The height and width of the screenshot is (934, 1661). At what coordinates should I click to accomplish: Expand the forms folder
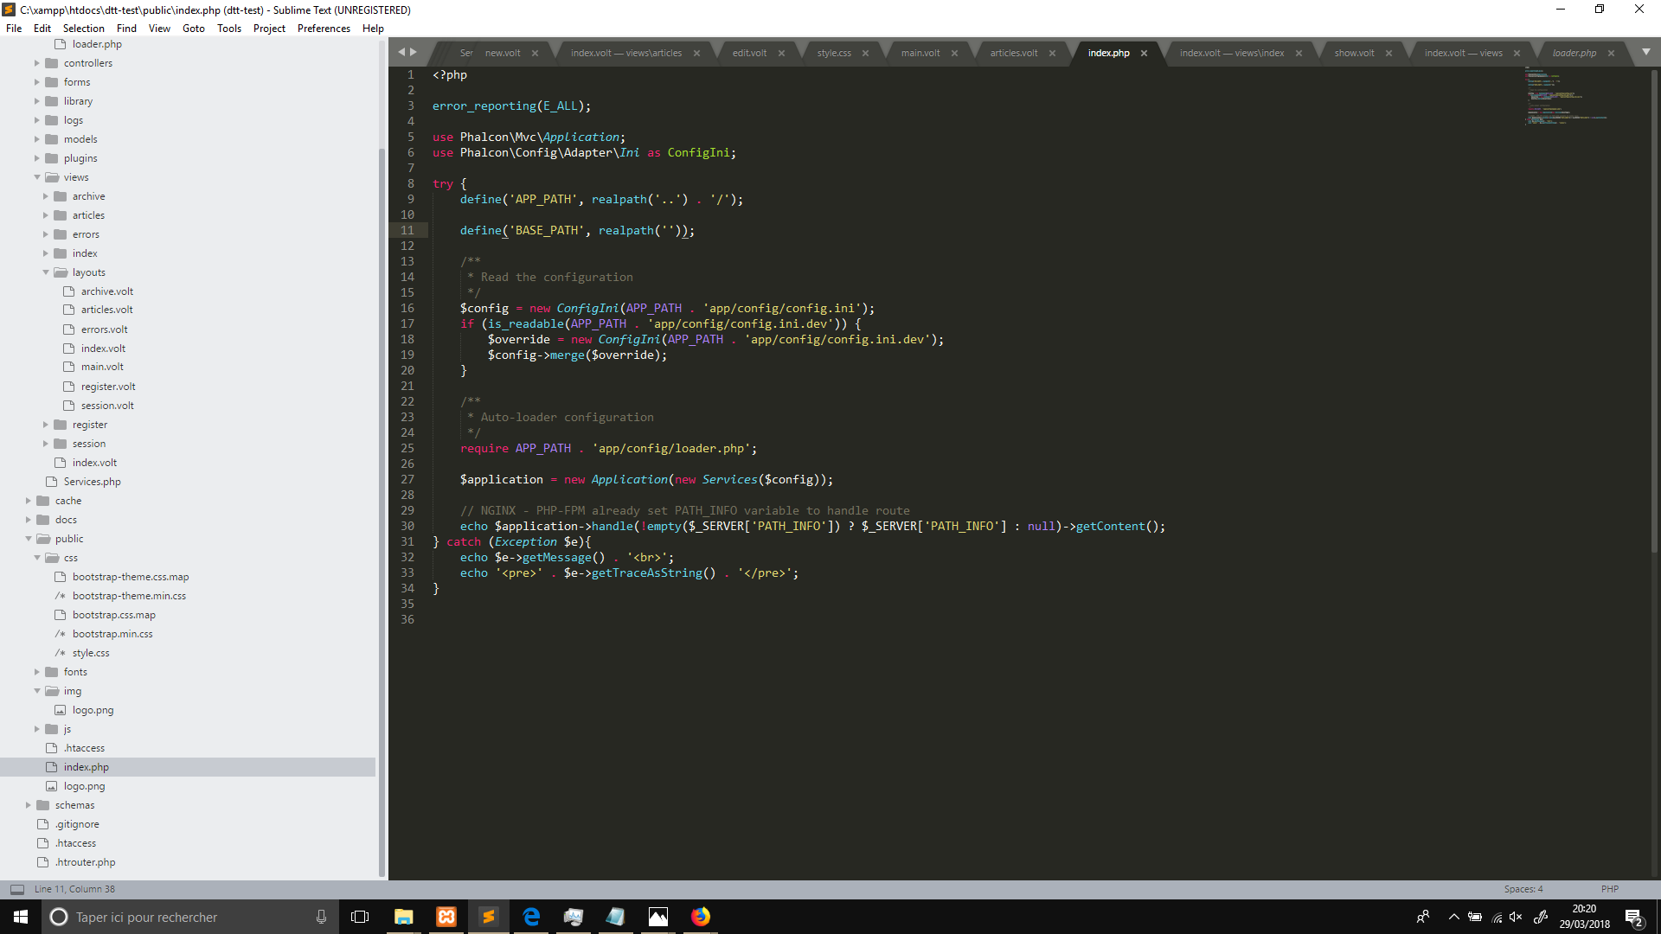point(36,82)
